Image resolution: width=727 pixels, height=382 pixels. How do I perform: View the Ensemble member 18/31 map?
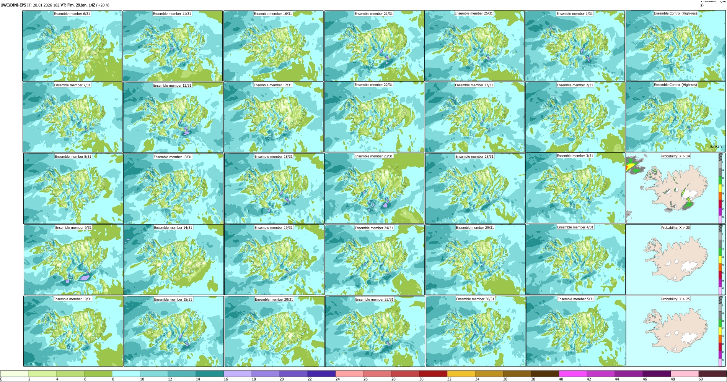[x=274, y=189]
